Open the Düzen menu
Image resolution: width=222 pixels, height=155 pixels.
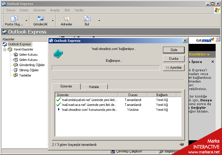point(24,10)
